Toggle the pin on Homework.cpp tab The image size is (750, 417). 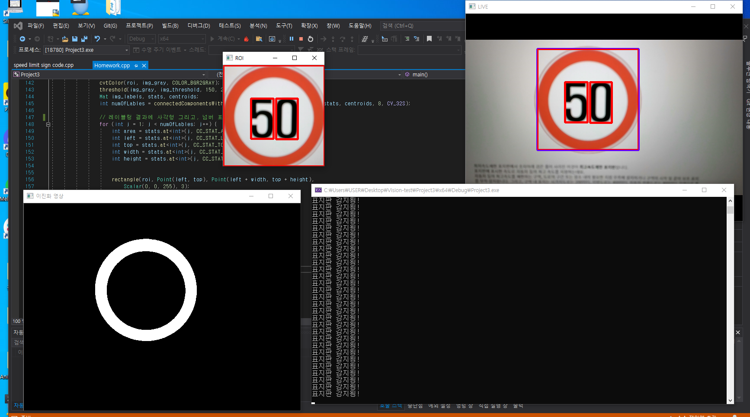point(136,66)
